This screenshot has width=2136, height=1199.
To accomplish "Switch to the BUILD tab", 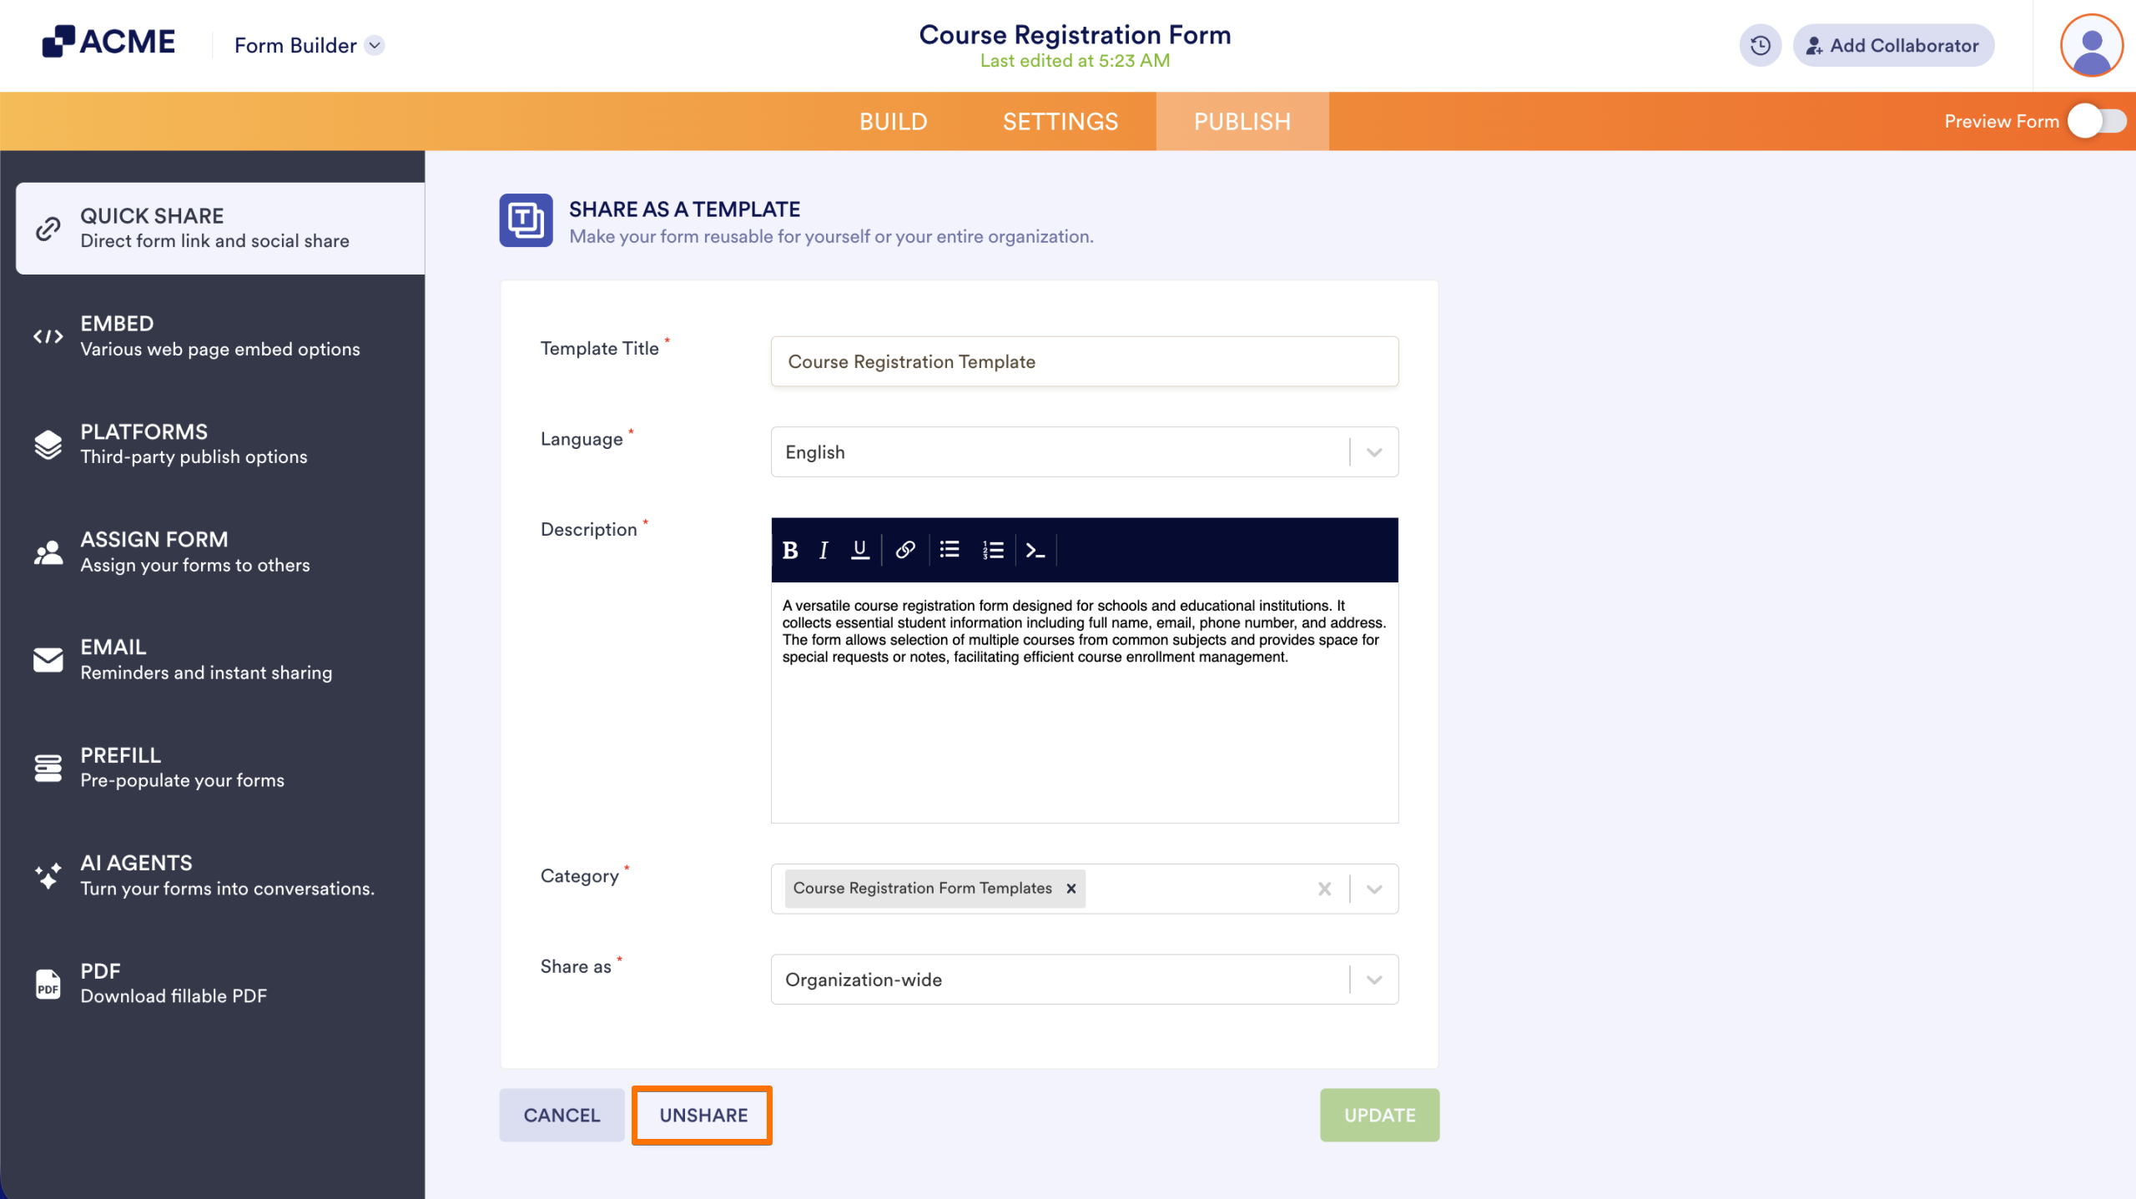I will coord(893,121).
